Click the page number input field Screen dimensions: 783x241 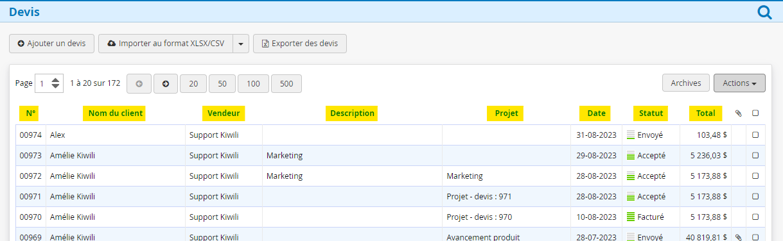44,83
